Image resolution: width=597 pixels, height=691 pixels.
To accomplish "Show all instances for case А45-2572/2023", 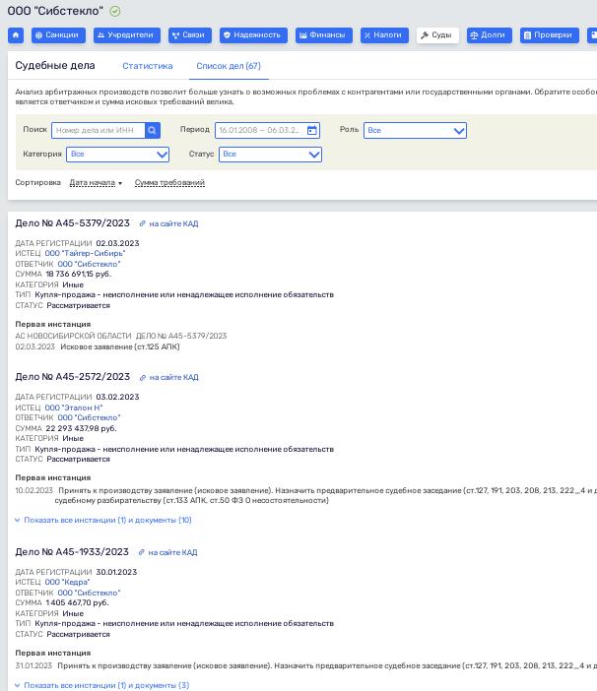I will pyautogui.click(x=107, y=521).
